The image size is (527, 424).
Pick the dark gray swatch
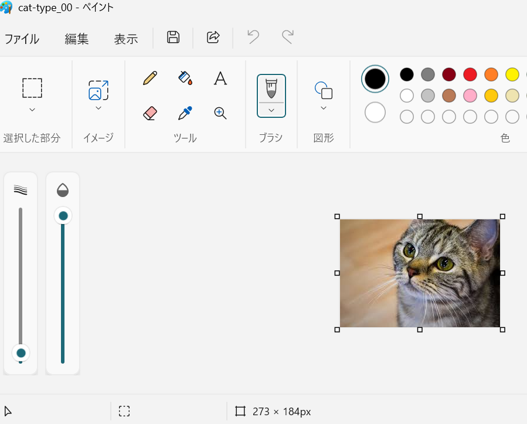click(428, 74)
